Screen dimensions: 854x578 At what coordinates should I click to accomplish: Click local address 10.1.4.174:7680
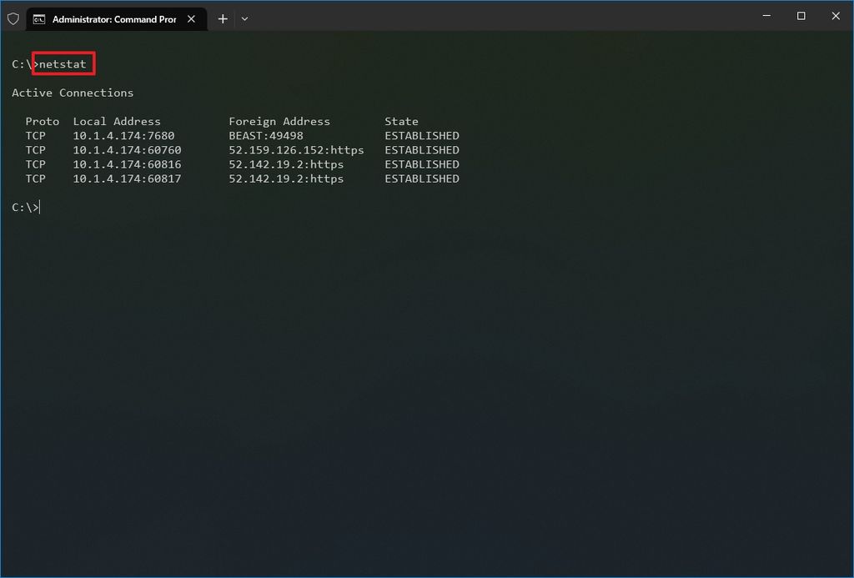tap(123, 136)
